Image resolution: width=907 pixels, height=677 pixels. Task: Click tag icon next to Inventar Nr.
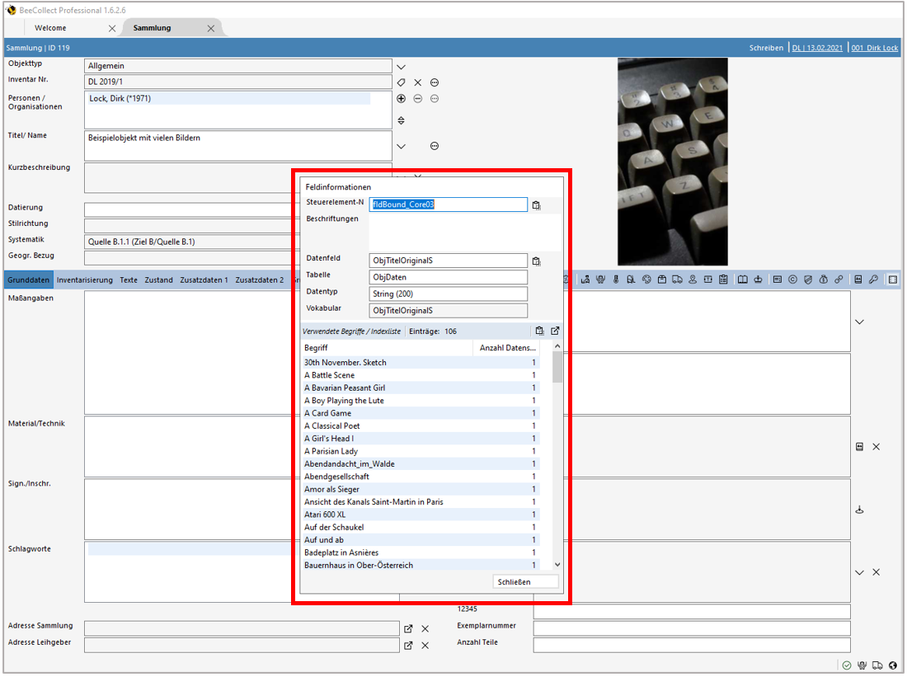point(402,82)
